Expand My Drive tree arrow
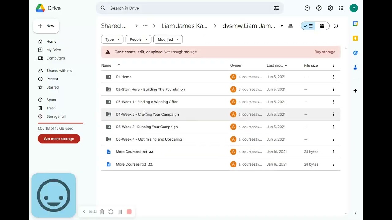392x220 pixels. (x=36, y=50)
